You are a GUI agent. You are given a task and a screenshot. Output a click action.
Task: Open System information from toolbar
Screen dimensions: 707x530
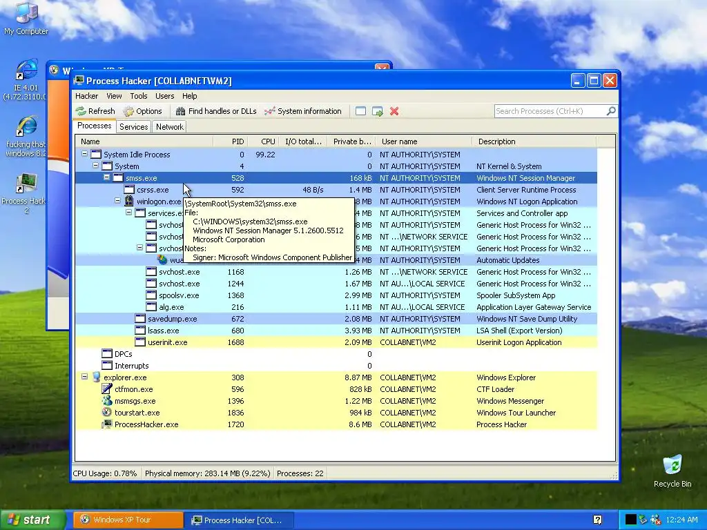point(303,111)
